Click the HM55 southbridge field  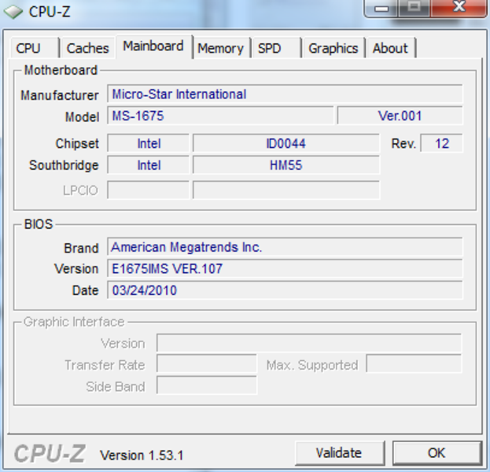[286, 165]
